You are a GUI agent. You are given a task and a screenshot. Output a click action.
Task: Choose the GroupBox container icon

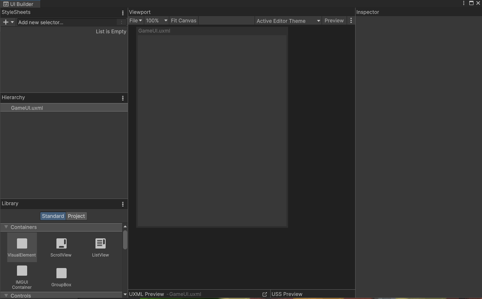coord(61,274)
